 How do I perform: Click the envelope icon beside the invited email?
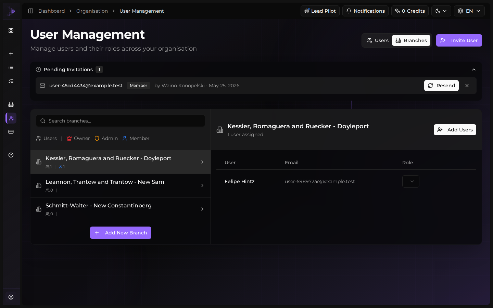tap(42, 86)
